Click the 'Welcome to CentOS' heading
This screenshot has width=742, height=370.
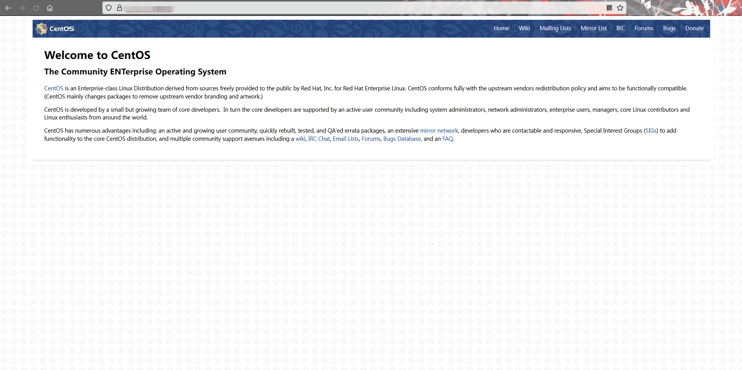click(x=97, y=55)
